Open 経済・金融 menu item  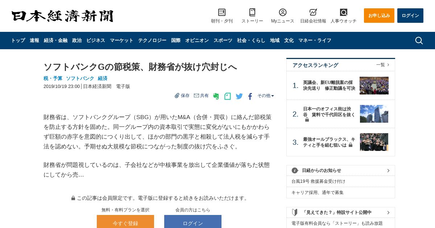pyautogui.click(x=55, y=41)
